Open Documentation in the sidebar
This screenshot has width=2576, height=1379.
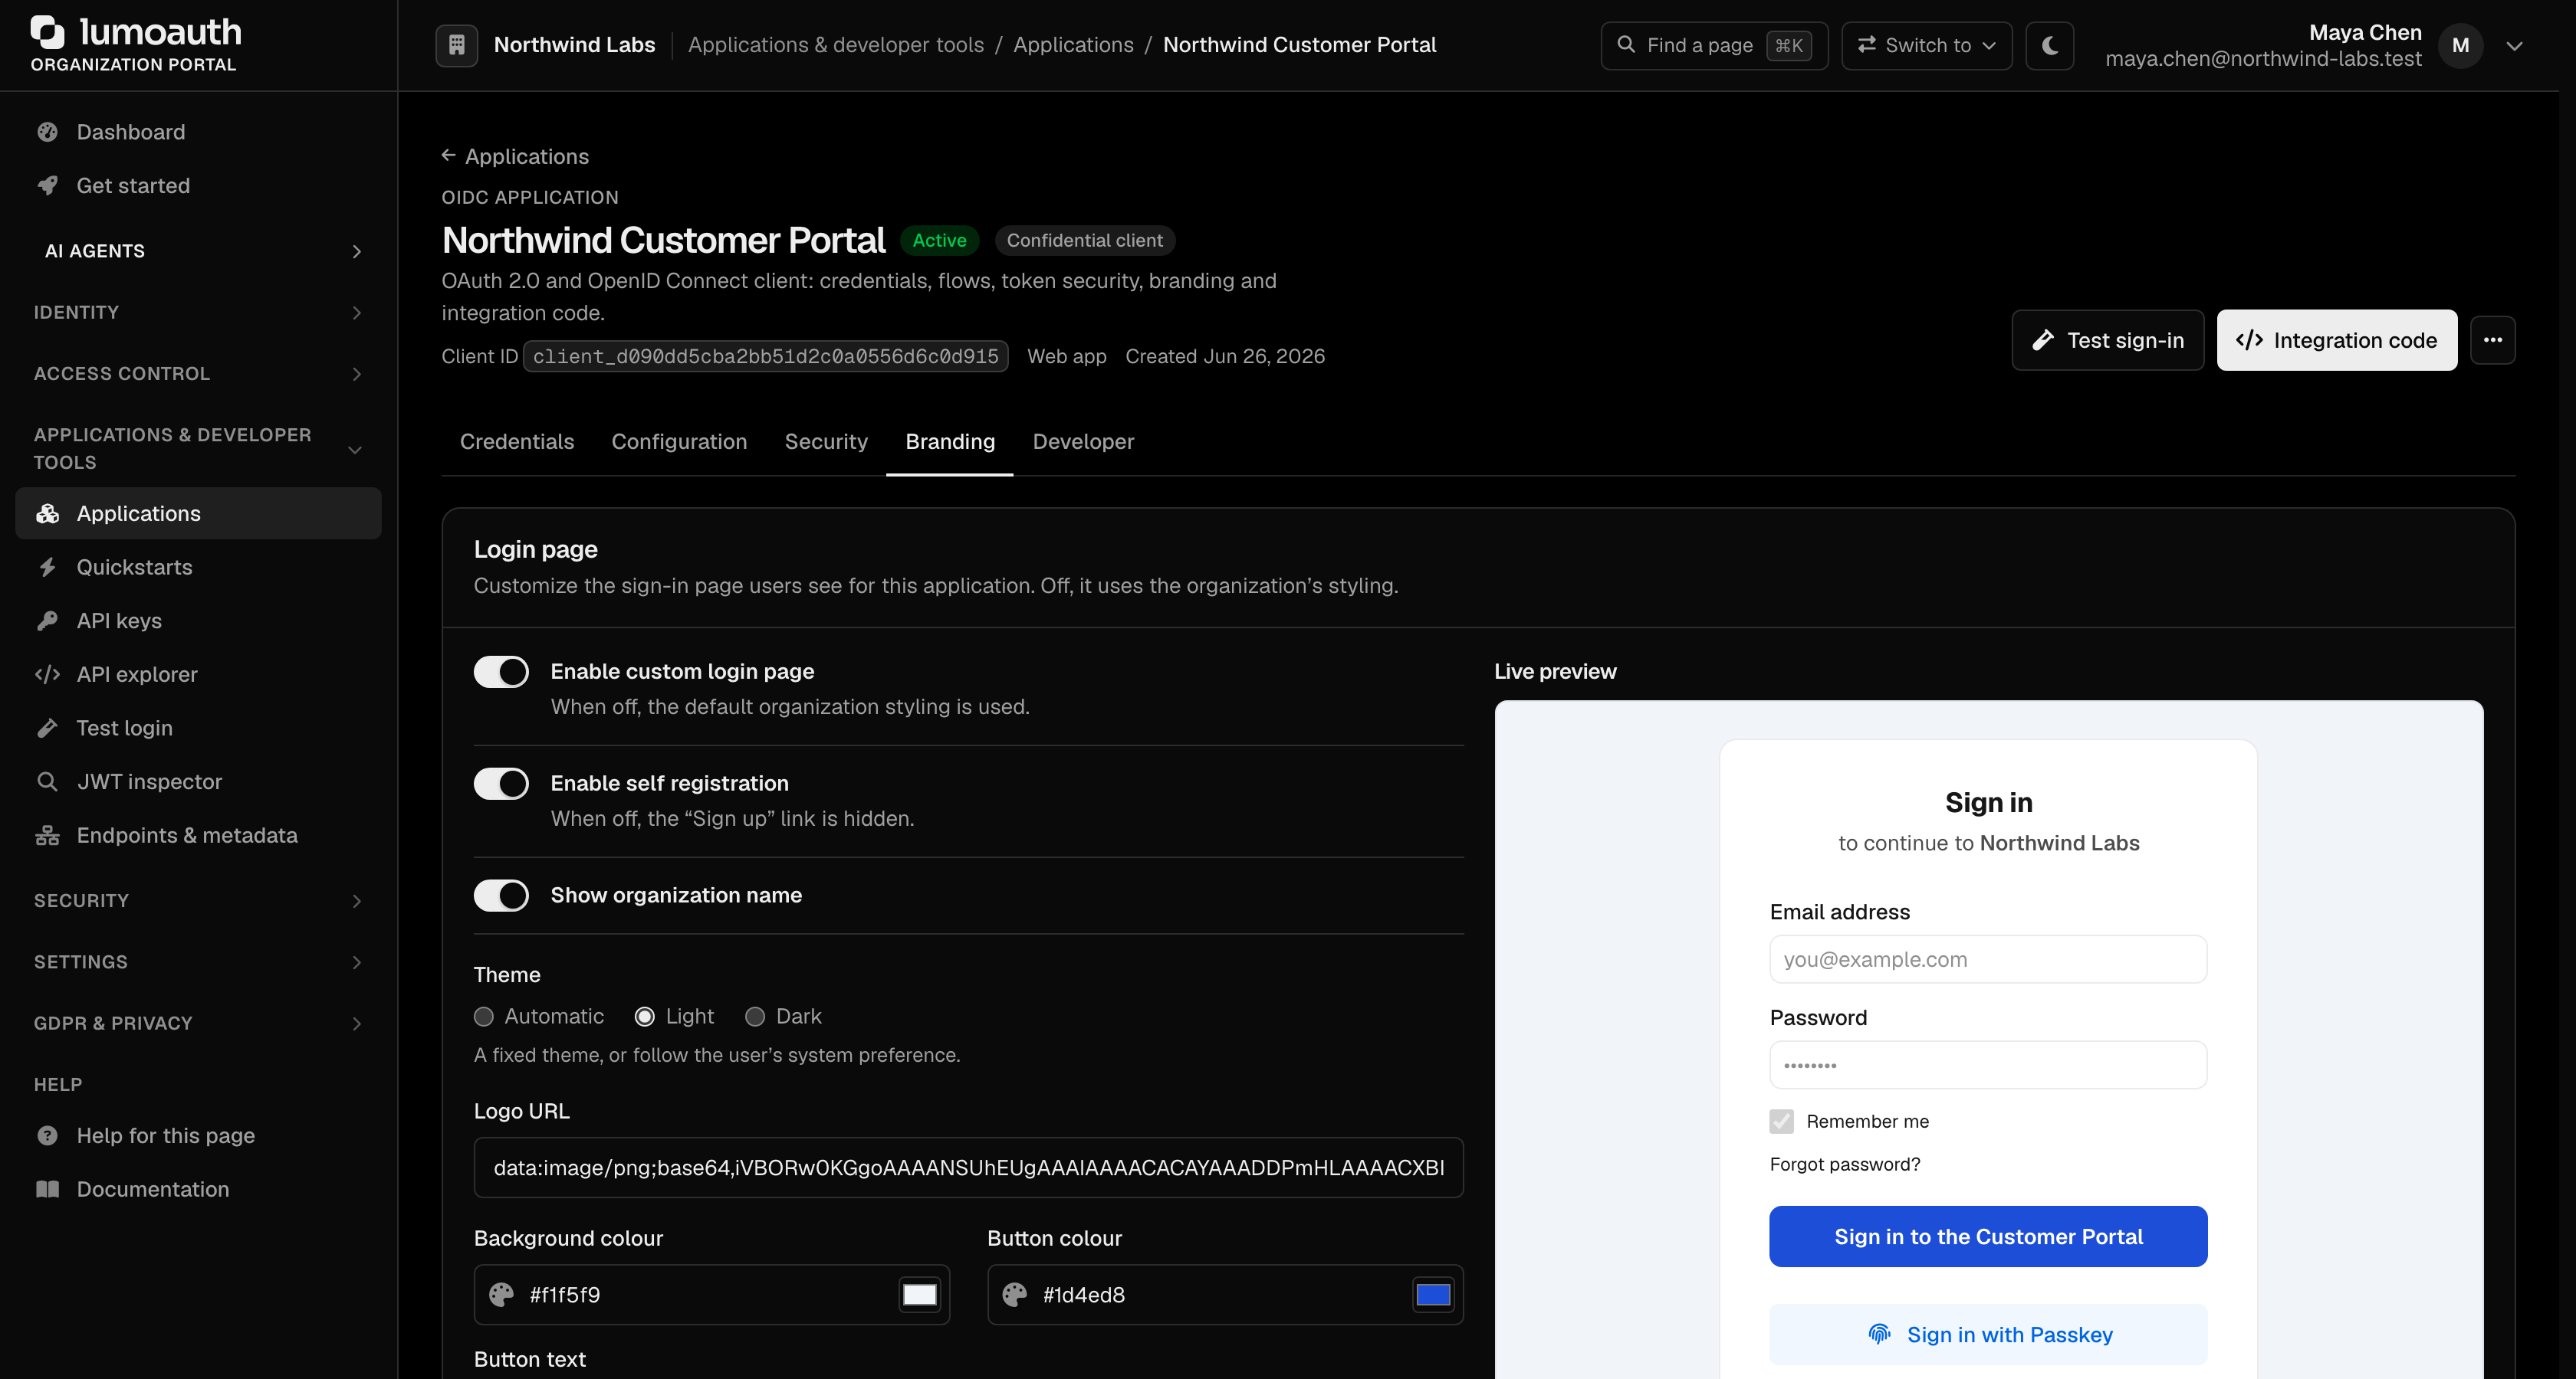pyautogui.click(x=198, y=1189)
